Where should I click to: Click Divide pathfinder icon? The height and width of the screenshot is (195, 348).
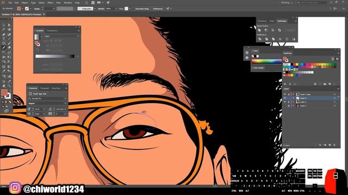click(x=259, y=39)
